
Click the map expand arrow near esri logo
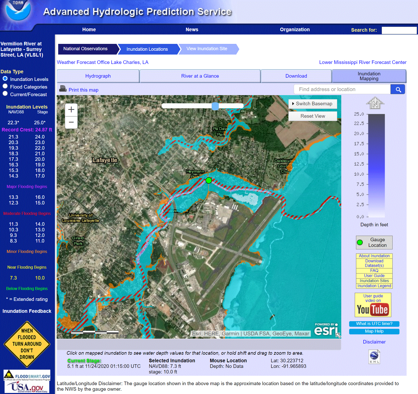pyautogui.click(x=338, y=336)
